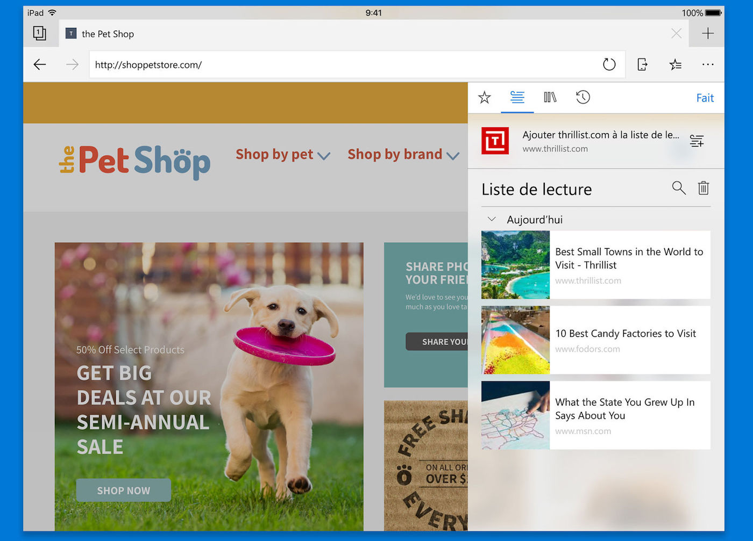Open the more options ellipsis menu
The height and width of the screenshot is (541, 753).
[708, 64]
